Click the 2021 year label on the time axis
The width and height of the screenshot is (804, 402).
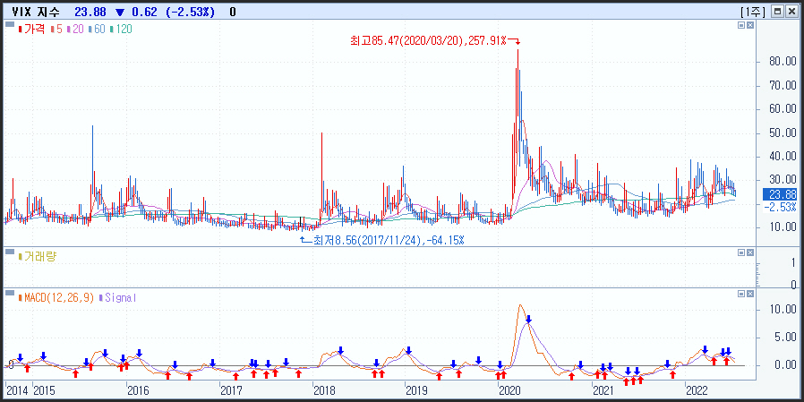coord(605,390)
